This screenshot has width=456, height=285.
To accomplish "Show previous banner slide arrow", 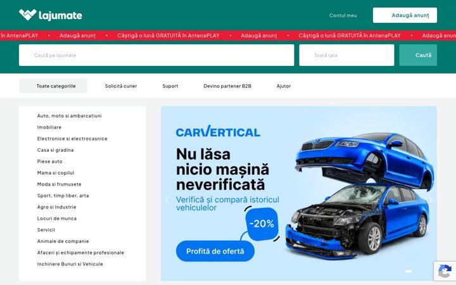I will [167, 199].
